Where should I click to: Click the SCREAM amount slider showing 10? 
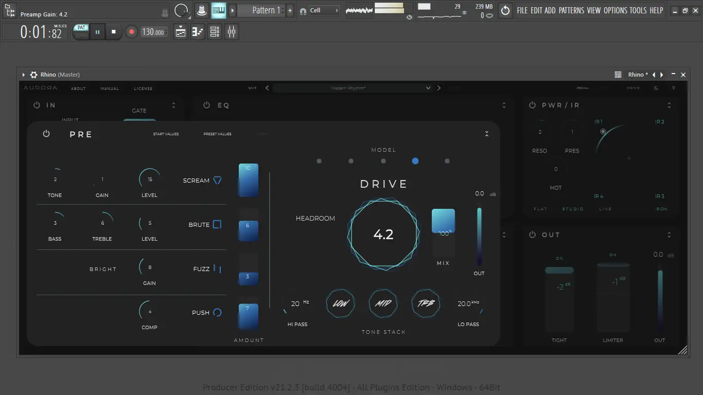pyautogui.click(x=248, y=180)
